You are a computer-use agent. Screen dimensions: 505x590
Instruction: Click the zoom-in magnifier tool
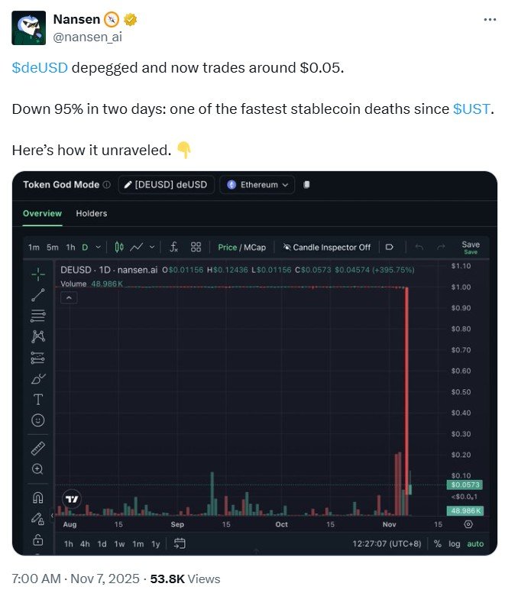37,468
